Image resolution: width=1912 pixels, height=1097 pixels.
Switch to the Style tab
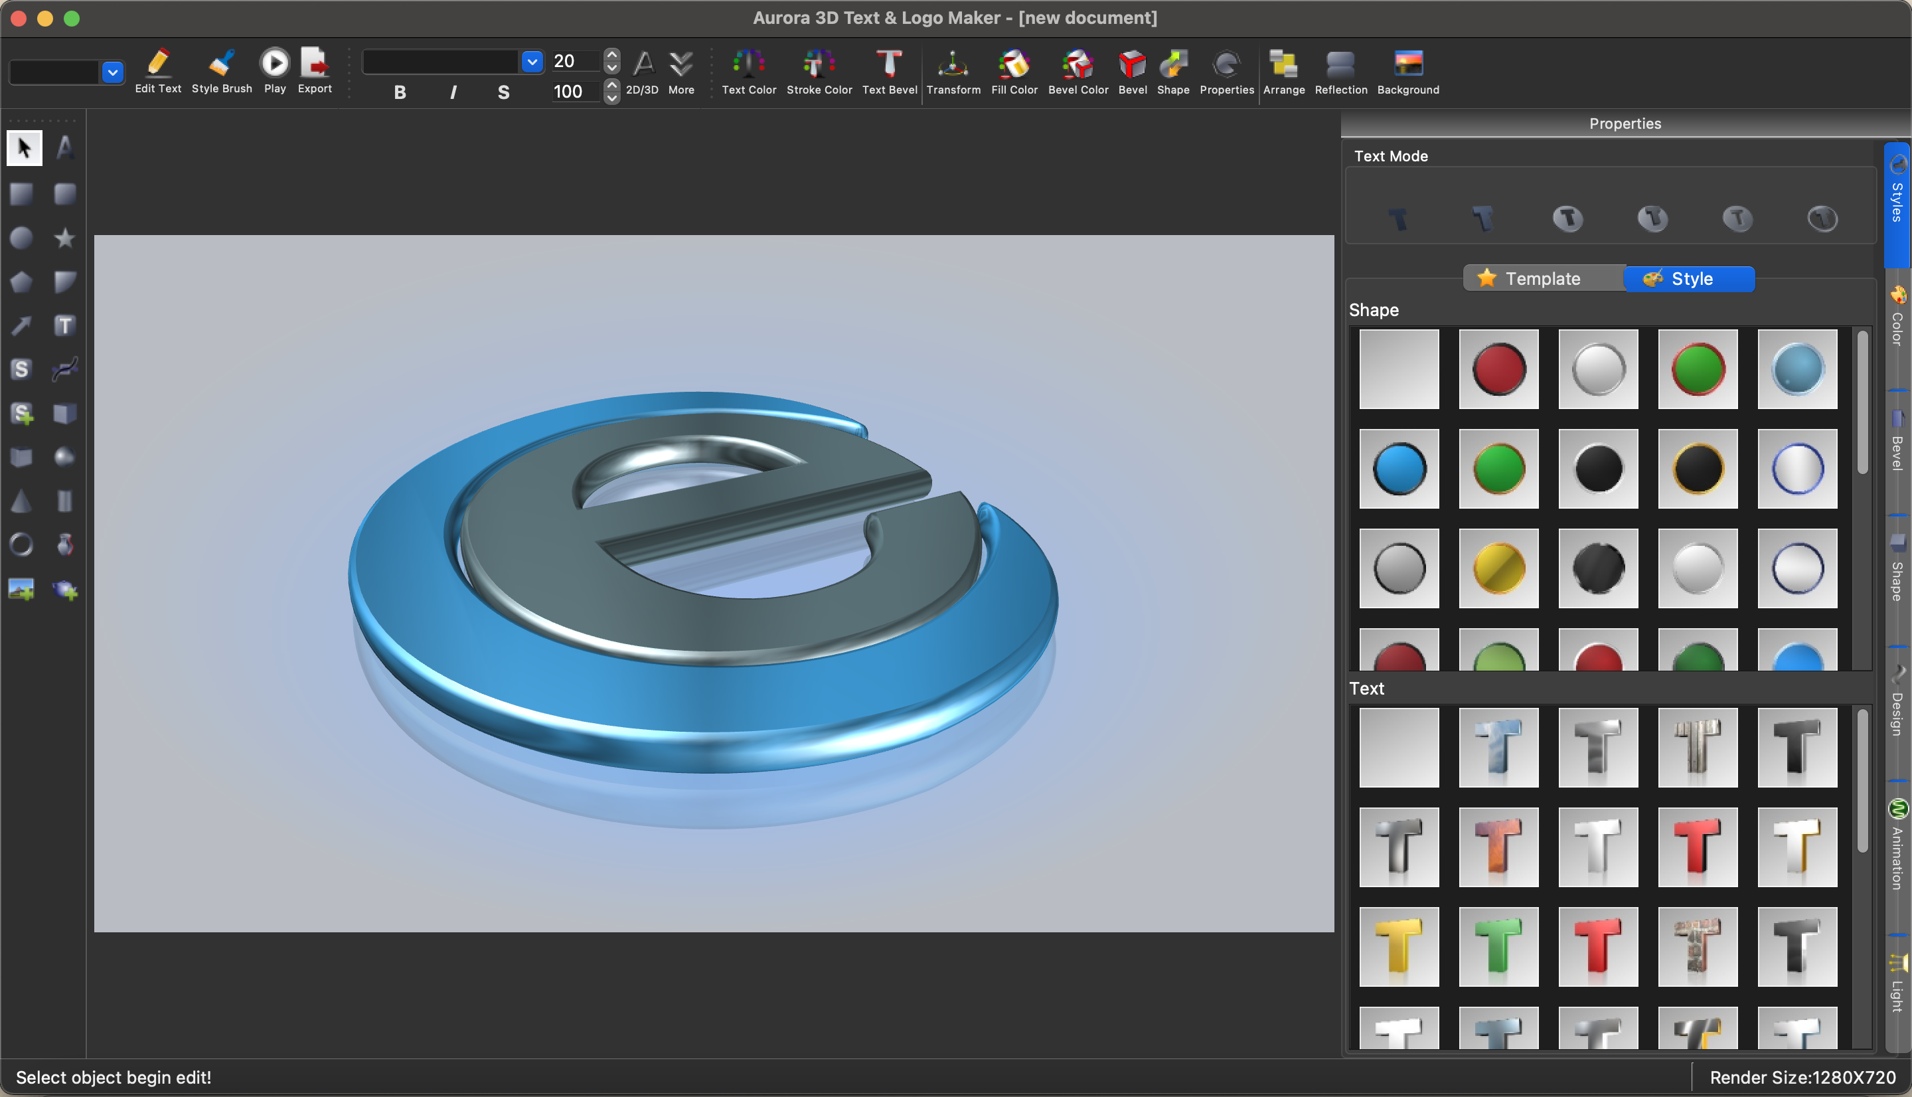click(x=1689, y=279)
